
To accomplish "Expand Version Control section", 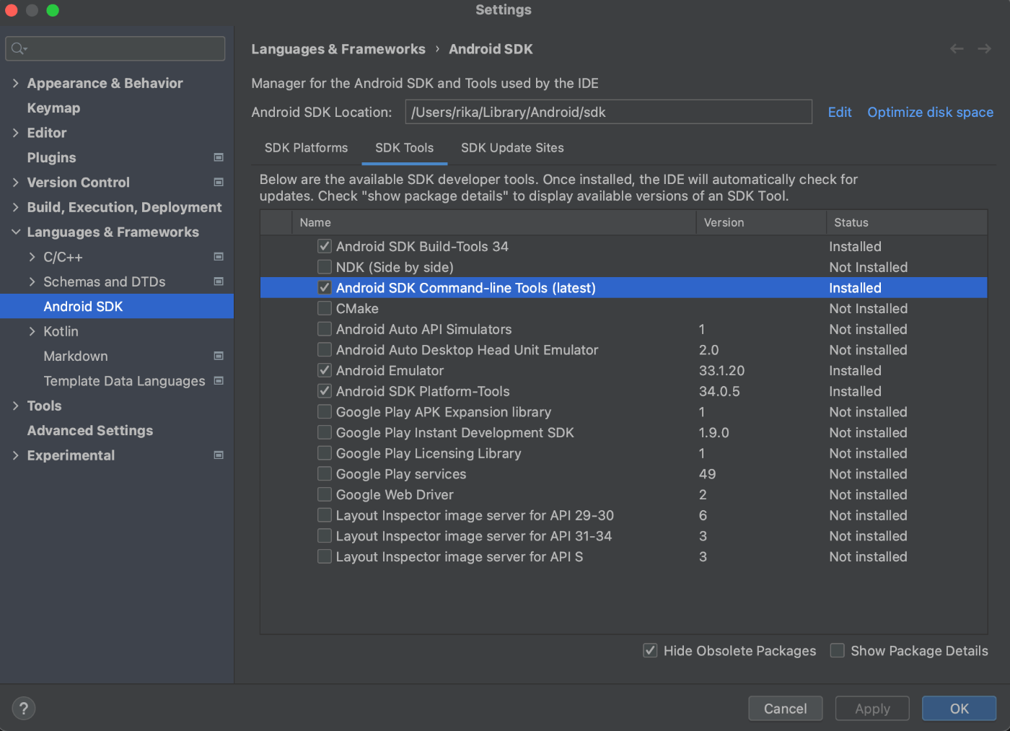I will pyautogui.click(x=16, y=183).
